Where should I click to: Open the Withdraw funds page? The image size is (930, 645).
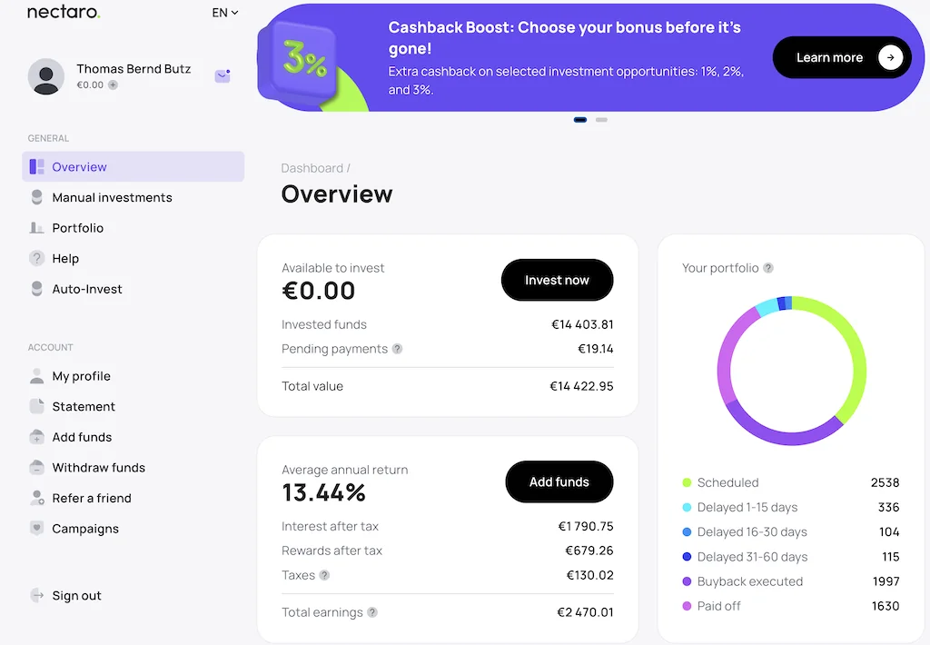[98, 468]
